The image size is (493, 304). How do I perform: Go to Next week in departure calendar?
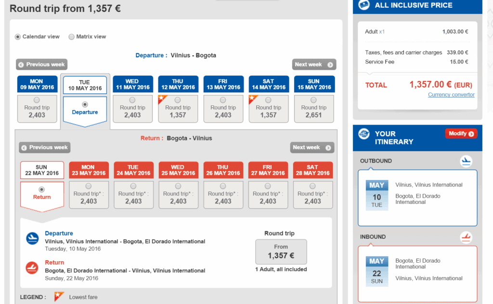(314, 64)
